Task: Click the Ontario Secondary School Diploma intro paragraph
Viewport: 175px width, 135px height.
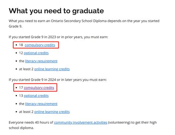Action: tap(84, 24)
